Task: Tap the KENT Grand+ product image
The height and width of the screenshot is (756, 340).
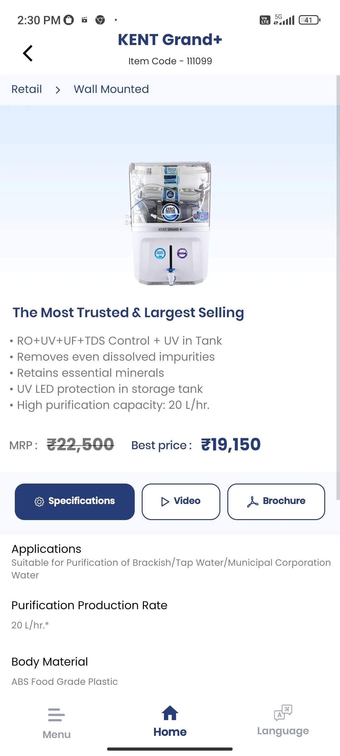Action: click(x=170, y=224)
